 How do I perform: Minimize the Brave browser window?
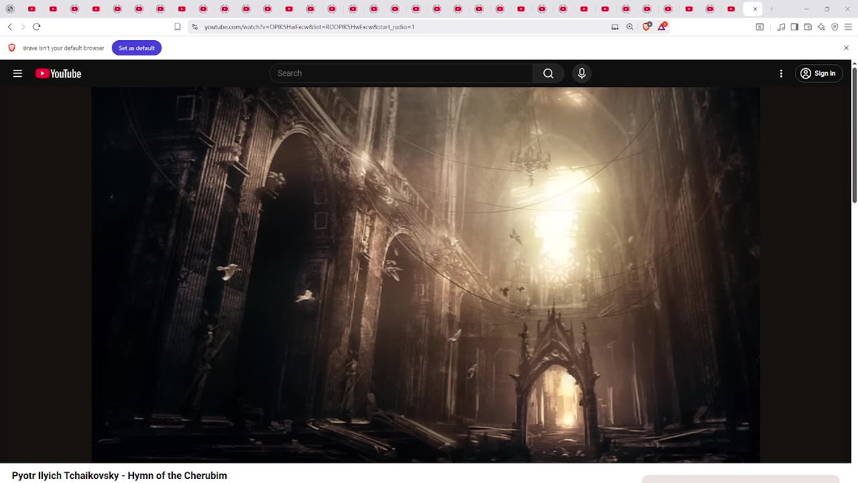[806, 9]
